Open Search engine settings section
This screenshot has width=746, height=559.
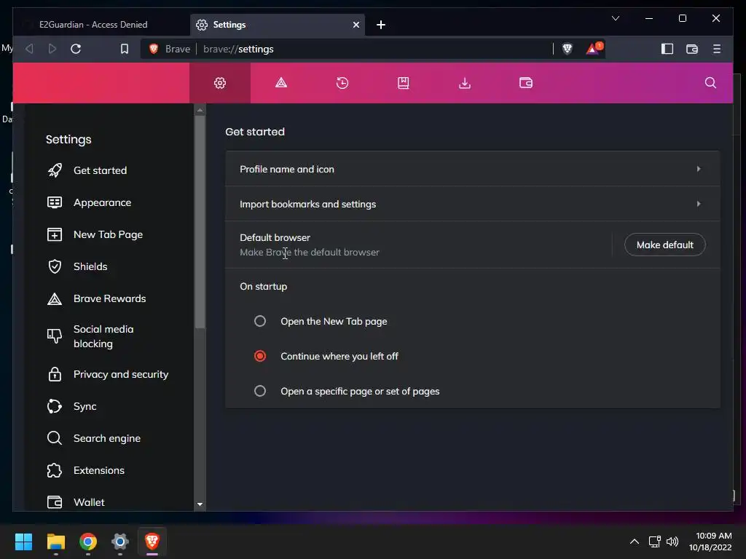point(107,438)
